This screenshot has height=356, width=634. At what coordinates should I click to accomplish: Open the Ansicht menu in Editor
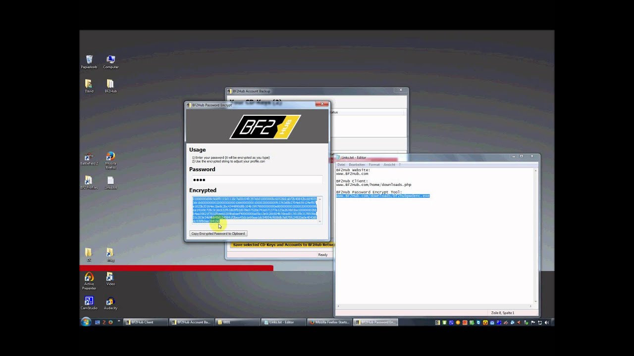coord(389,165)
